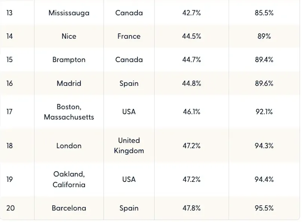Select the Nice city cell
Screen dimensions: 302x222
coord(69,36)
